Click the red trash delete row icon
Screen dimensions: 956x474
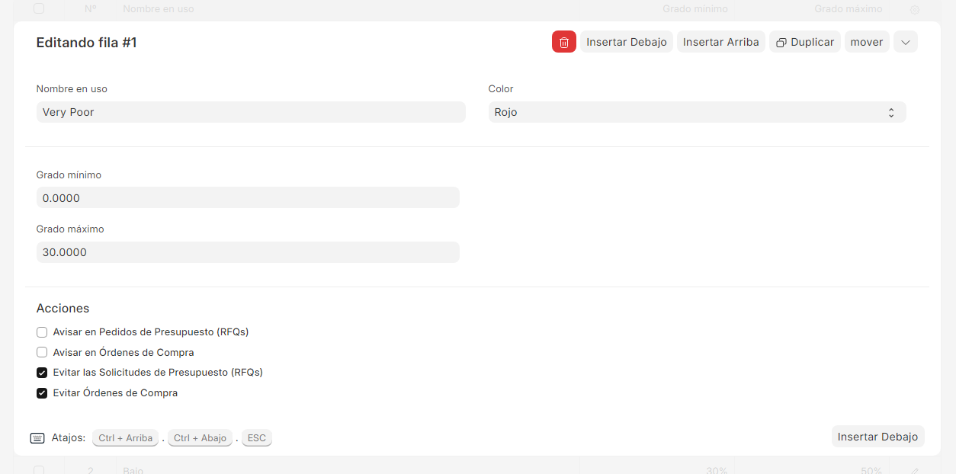pos(563,42)
